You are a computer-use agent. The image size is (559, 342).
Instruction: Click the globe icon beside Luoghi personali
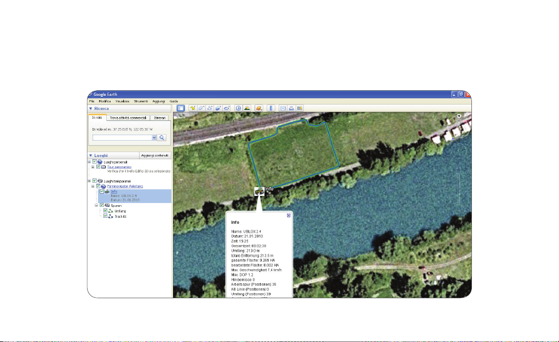(100, 162)
